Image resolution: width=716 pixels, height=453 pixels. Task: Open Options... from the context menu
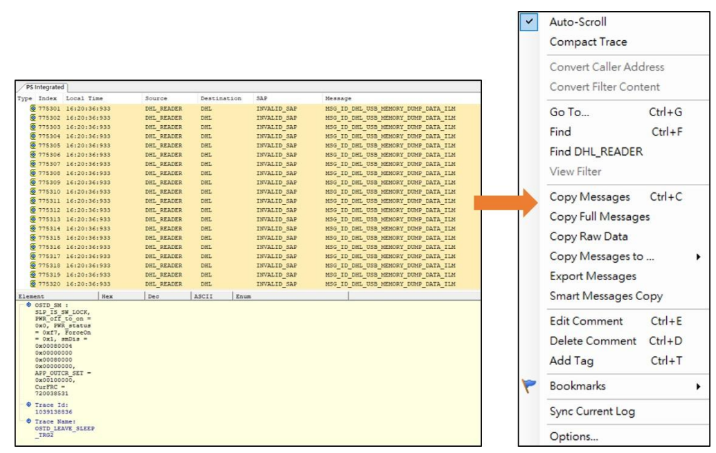pyautogui.click(x=573, y=436)
